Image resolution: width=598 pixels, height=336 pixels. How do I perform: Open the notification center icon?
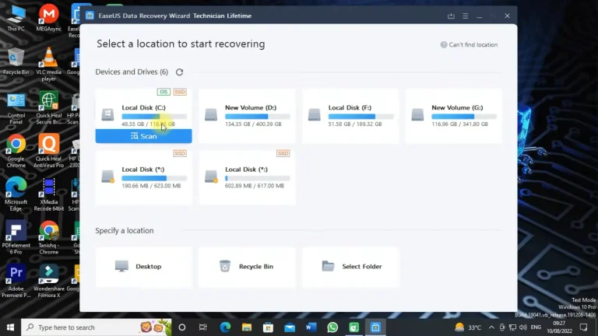click(583, 327)
